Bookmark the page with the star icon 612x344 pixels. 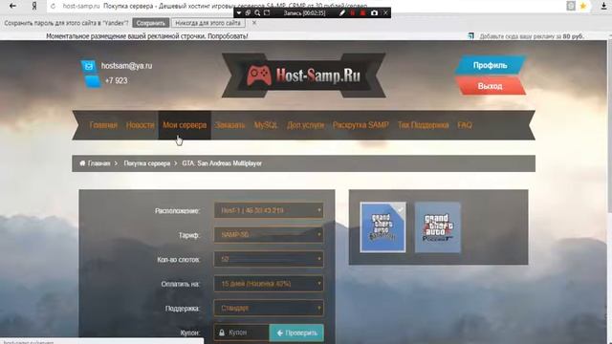(x=583, y=6)
